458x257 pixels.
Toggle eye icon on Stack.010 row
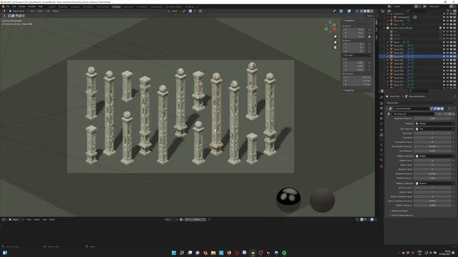click(447, 78)
